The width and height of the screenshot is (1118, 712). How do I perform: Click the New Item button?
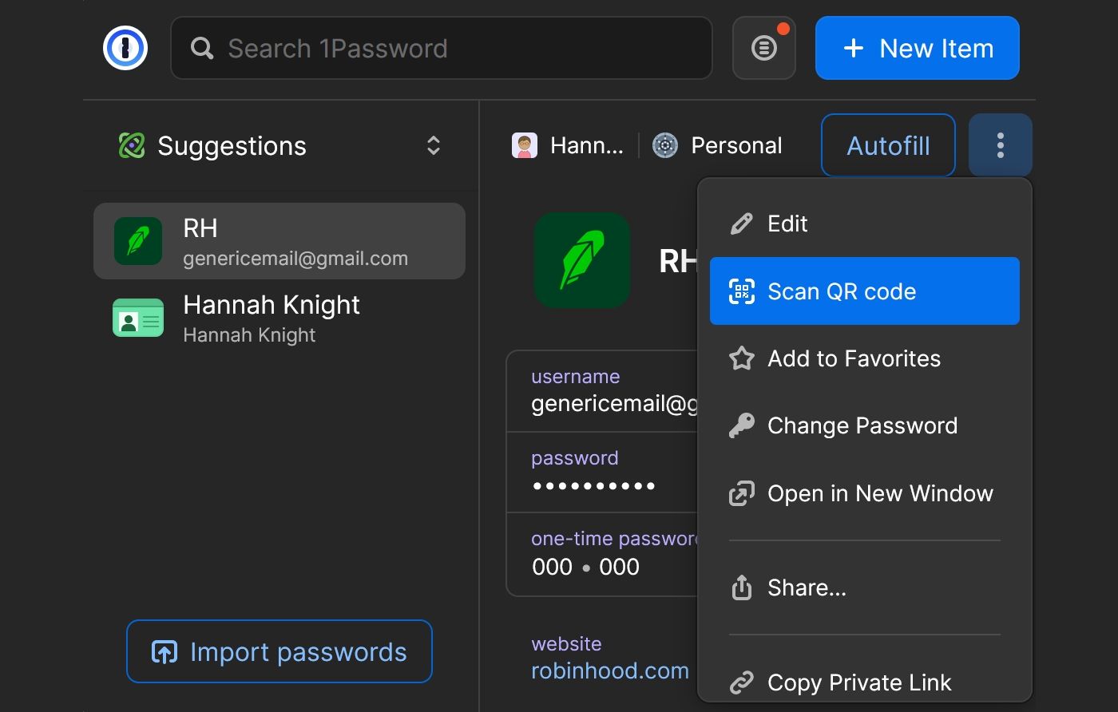tap(917, 48)
